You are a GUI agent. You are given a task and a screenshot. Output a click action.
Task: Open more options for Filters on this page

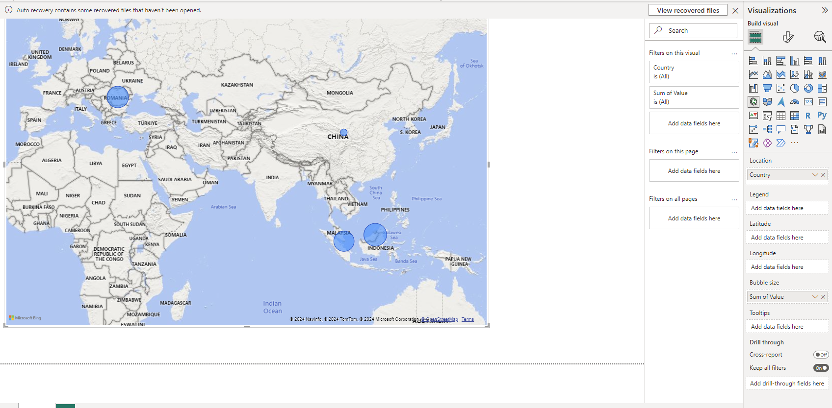(x=734, y=152)
